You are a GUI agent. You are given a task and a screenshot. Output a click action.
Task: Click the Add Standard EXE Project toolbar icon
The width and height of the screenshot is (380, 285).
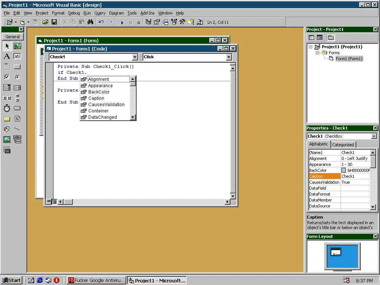[10, 22]
